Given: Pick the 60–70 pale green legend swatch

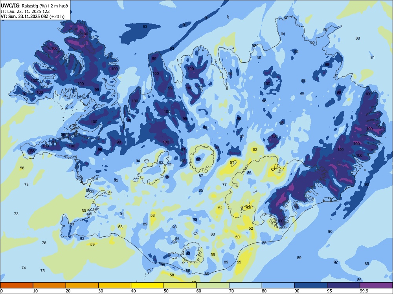Looking at the screenshot, I should (x=213, y=285).
